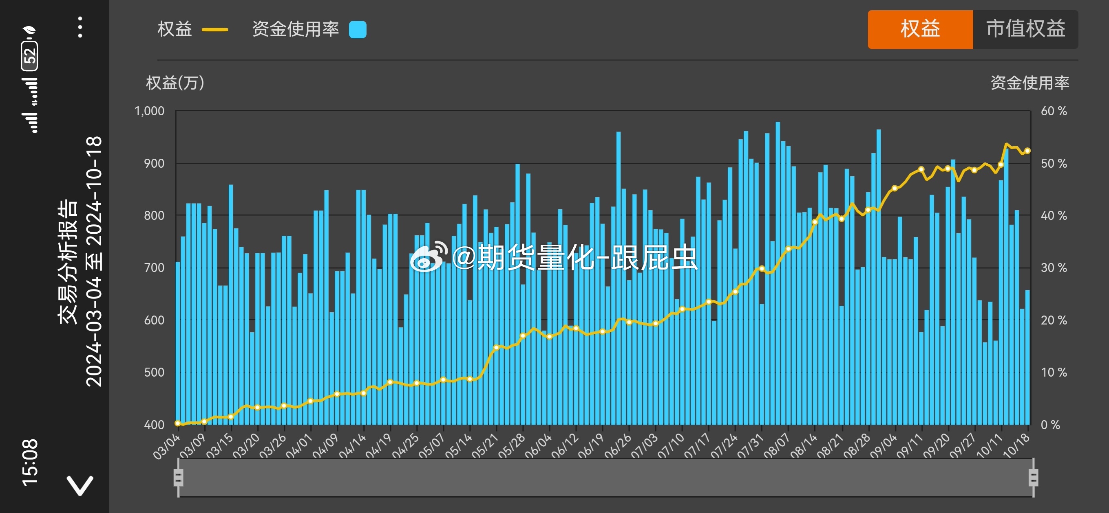
Task: Toggle the 资金使用率 blue legend
Action: click(x=309, y=29)
